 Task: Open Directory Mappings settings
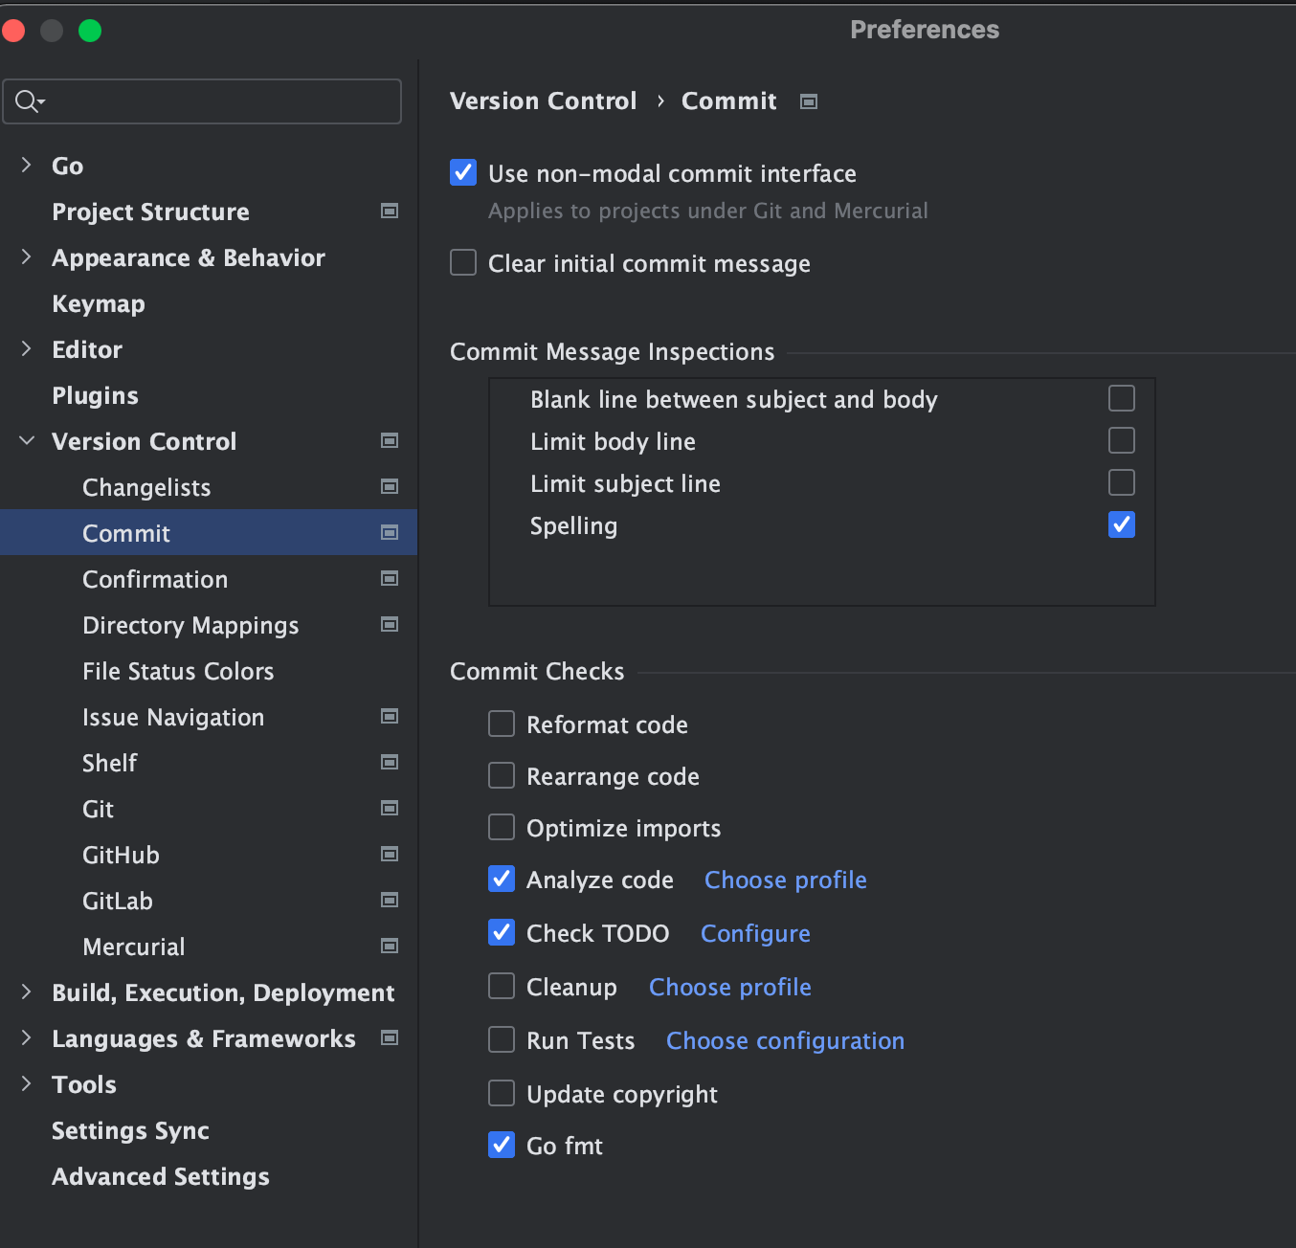tap(190, 625)
